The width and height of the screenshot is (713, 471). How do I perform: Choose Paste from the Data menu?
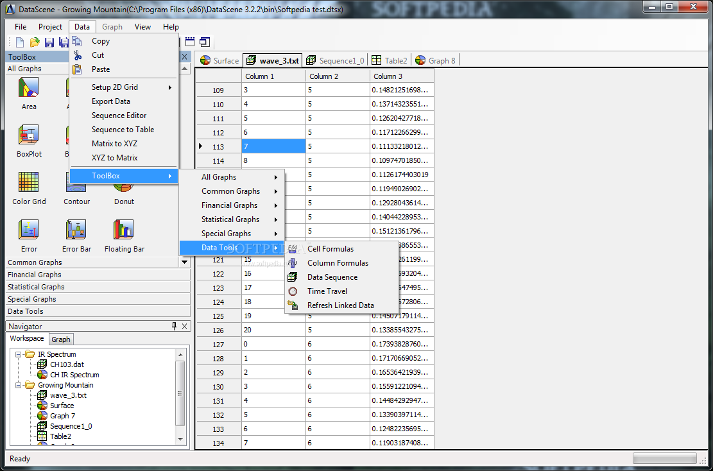[x=124, y=69]
